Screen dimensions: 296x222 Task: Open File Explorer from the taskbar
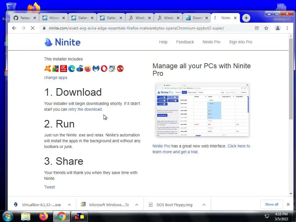pyautogui.click(x=26, y=217)
